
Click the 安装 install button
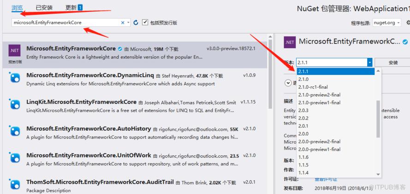point(393,63)
